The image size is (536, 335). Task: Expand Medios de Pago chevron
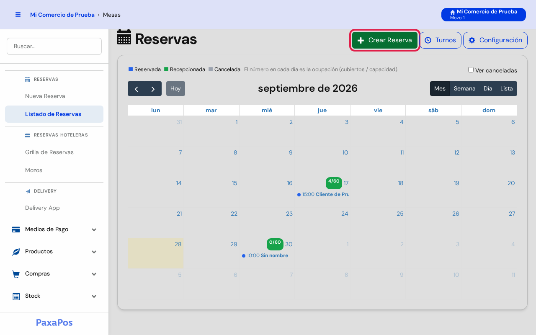(94, 229)
